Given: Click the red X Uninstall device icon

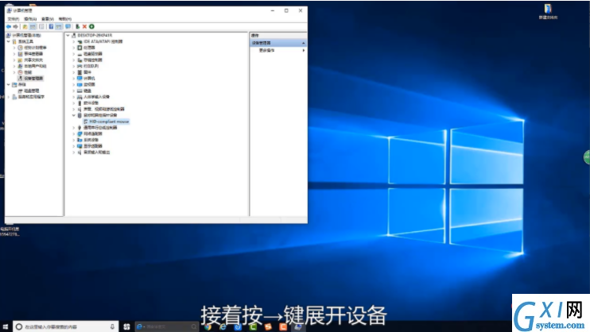Looking at the screenshot, I should coord(84,27).
